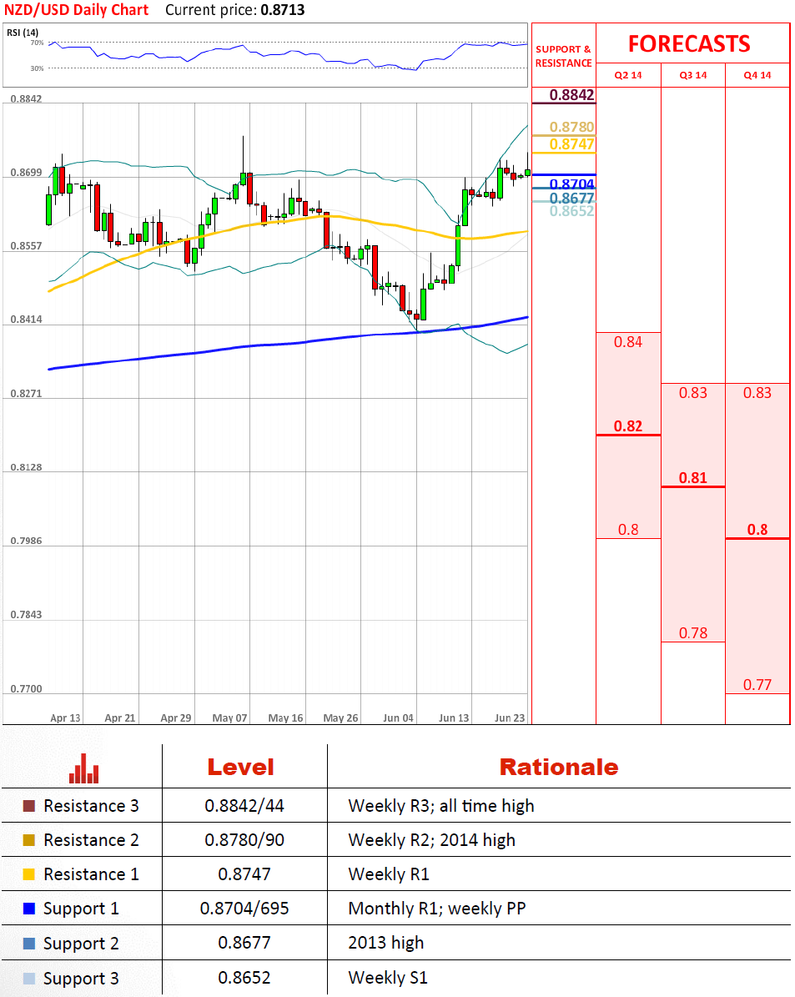Click the Rationale column heading
Screen dimensions: 795x997
point(558,768)
